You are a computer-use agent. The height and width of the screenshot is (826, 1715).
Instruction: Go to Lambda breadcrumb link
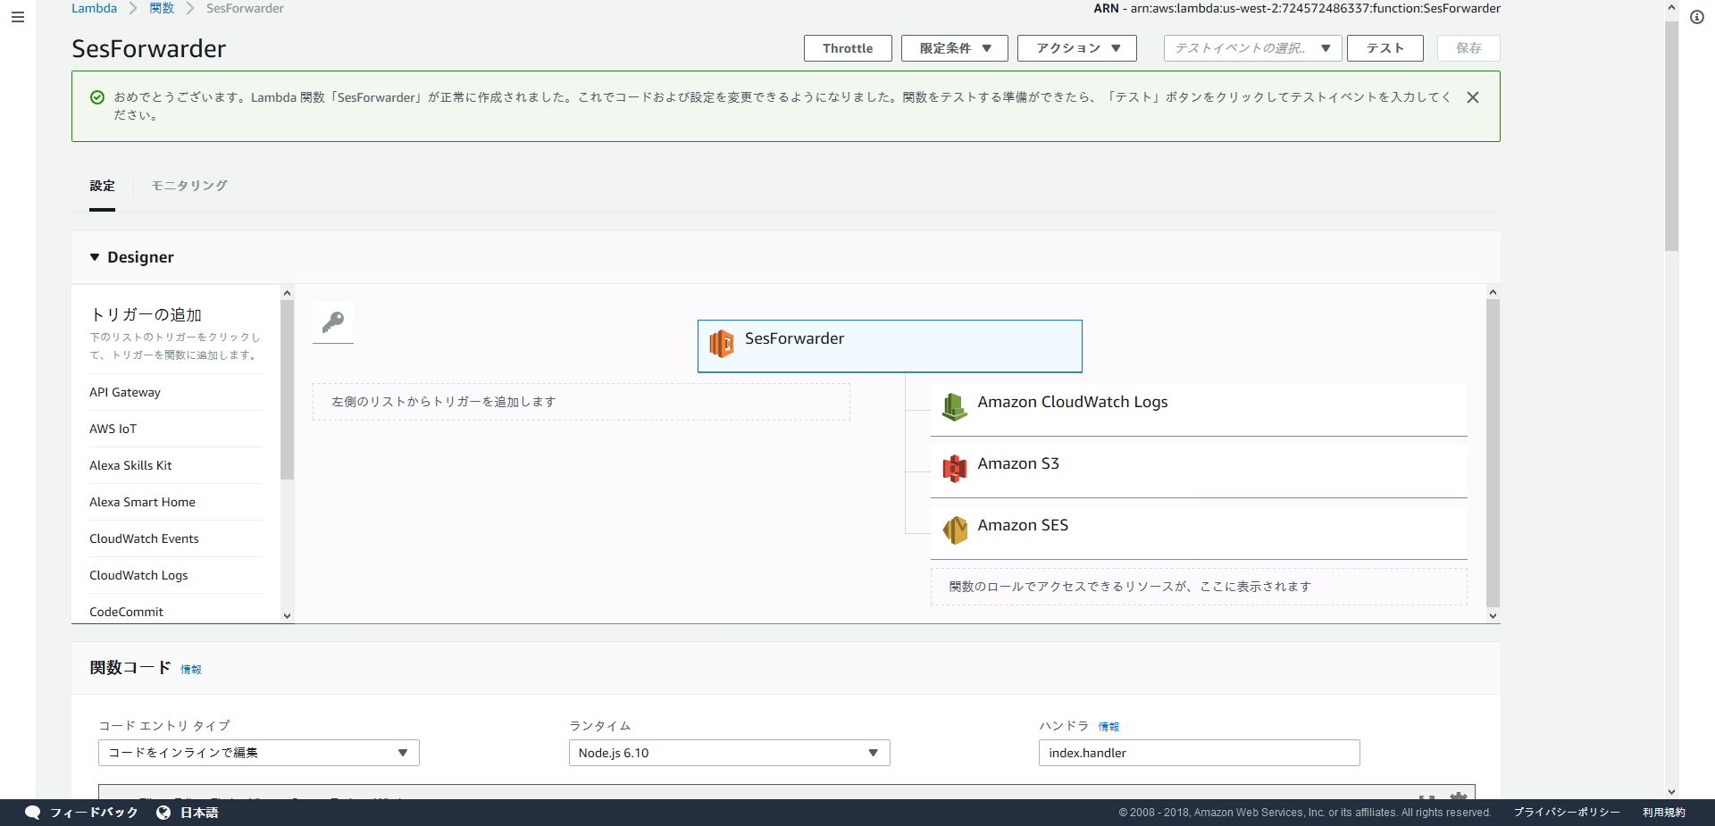(x=94, y=8)
